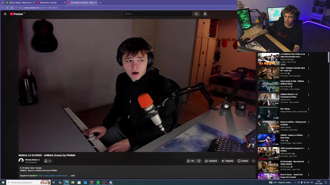
Task: Open options for LA MINERVA SKA-PUNK video
Action: tap(308, 54)
